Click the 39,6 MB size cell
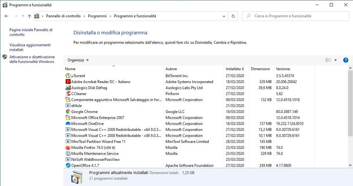The height and width of the screenshot is (186, 353). pyautogui.click(x=265, y=87)
